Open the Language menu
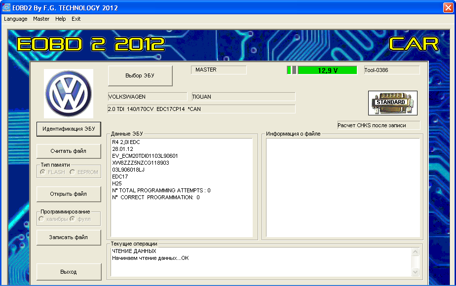 [x=16, y=19]
